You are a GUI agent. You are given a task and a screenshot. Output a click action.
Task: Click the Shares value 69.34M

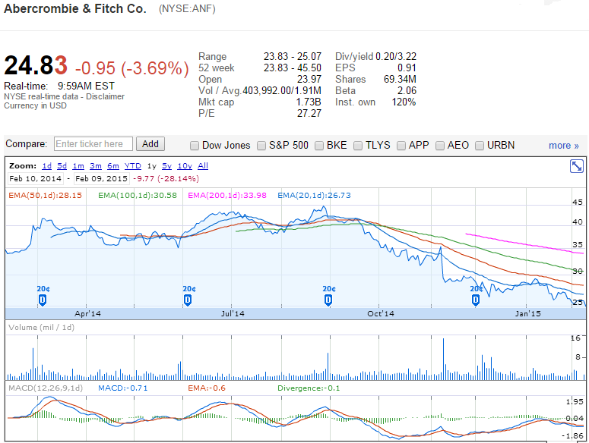point(400,80)
